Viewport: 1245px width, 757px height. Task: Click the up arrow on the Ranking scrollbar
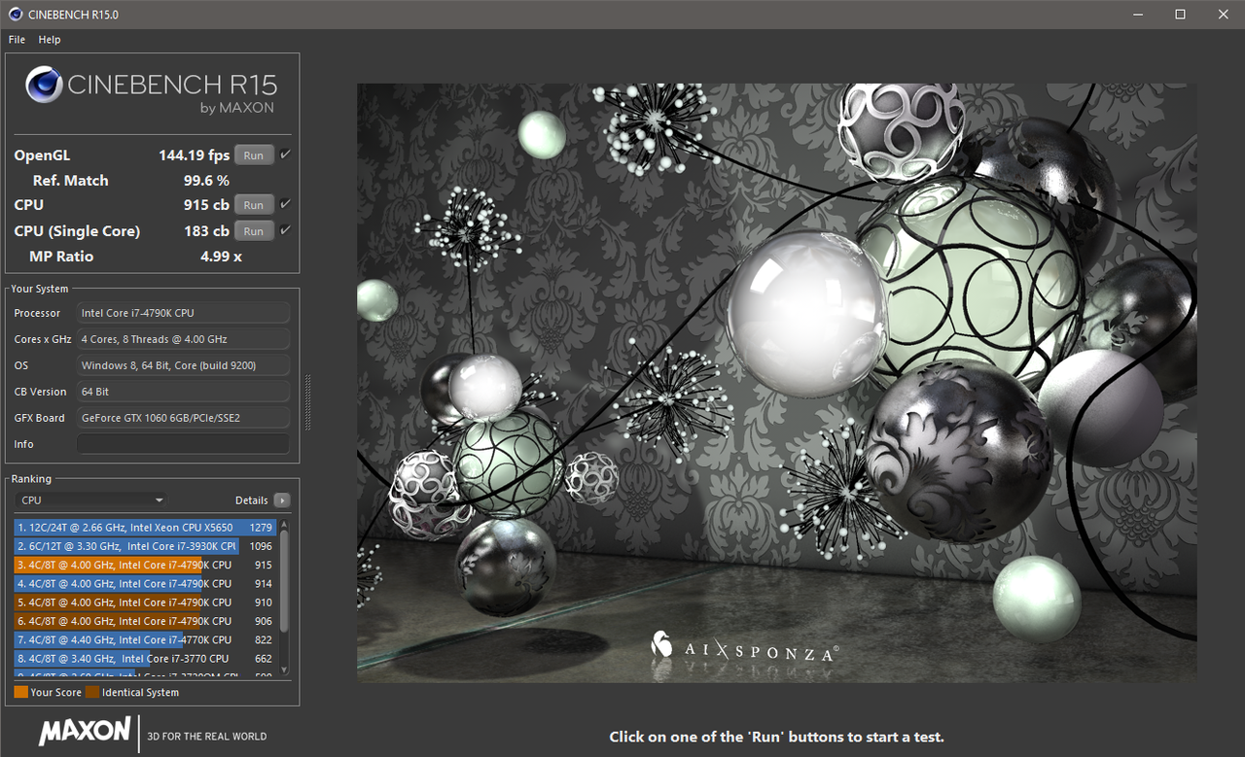coord(283,525)
